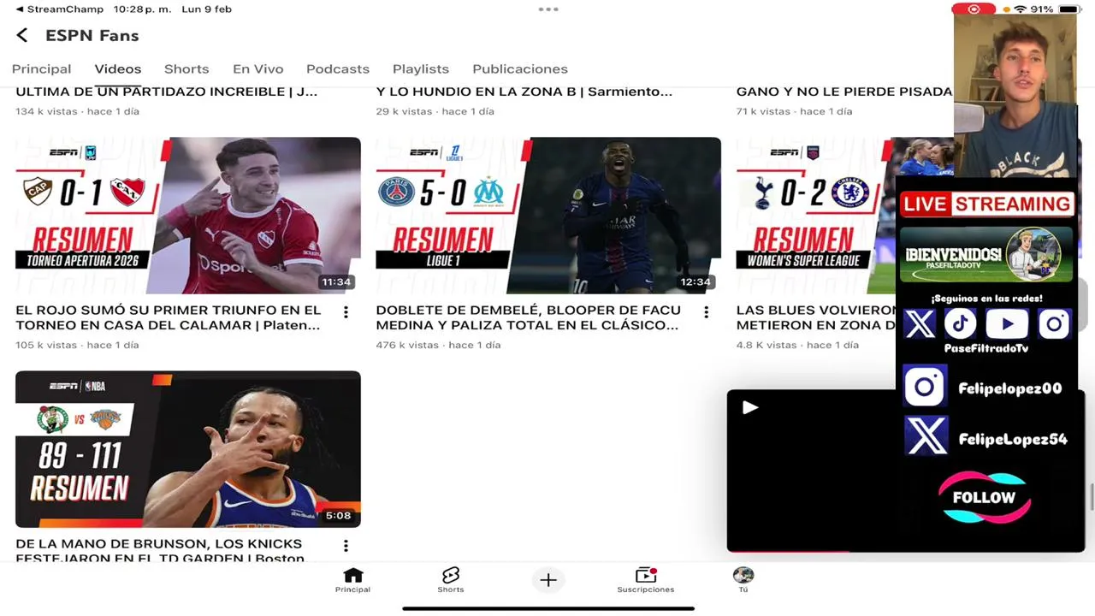
Task: Click the 476 k vistas text
Action: [407, 345]
